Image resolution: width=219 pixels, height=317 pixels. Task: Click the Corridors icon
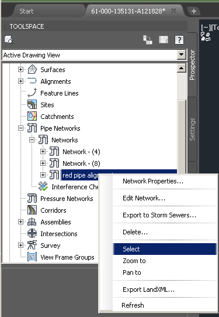[x=32, y=210]
